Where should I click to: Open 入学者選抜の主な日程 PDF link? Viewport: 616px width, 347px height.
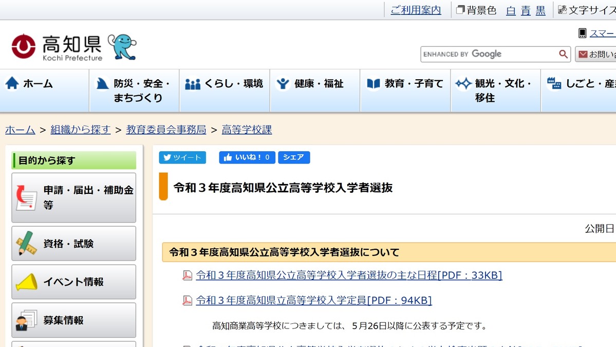[349, 275]
